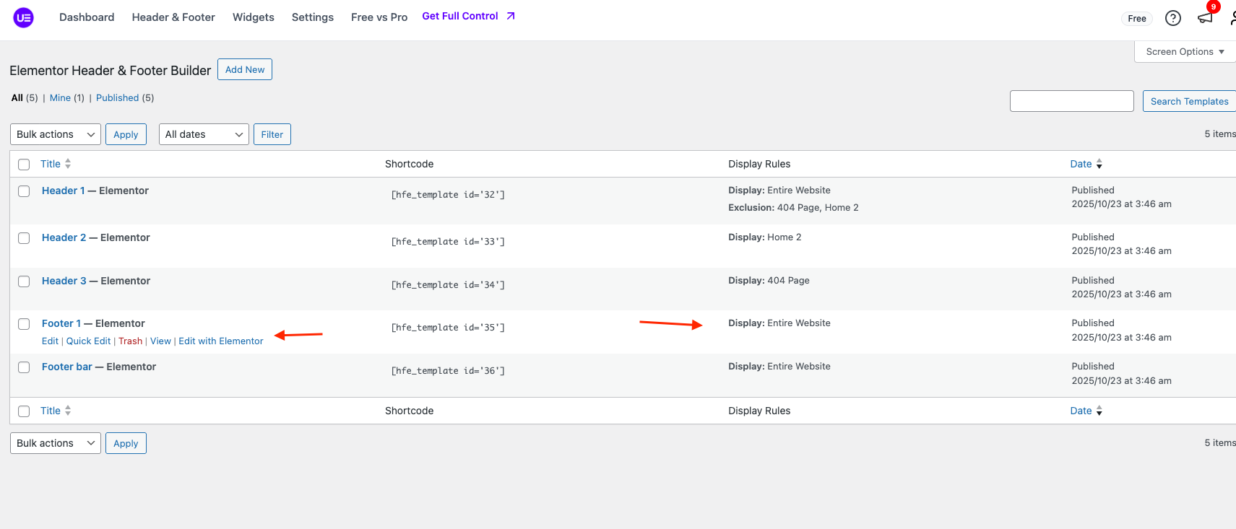The height and width of the screenshot is (529, 1236).
Task: Click the arrow icon beside Get Full Control
Action: (x=511, y=16)
